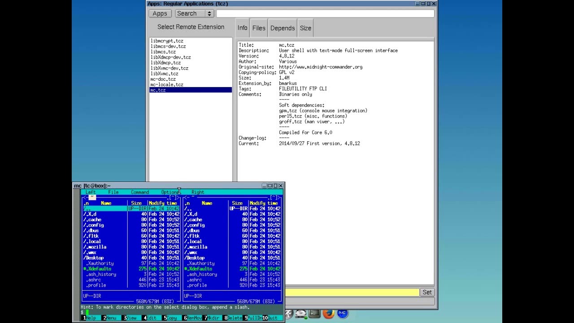Select mc-locale.tcz extension
The width and height of the screenshot is (574, 323).
pos(191,84)
